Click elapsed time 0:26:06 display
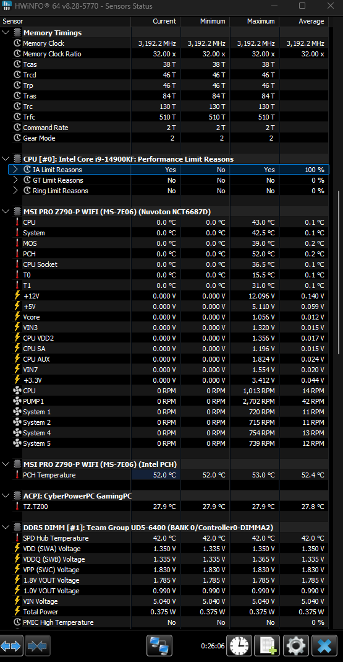 213,646
